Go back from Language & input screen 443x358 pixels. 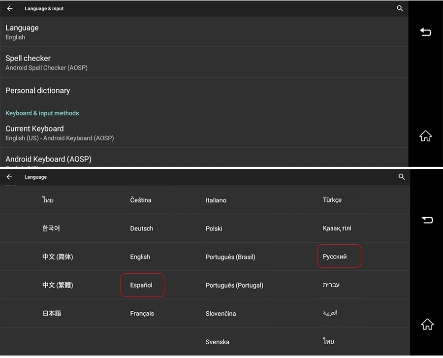[x=10, y=8]
